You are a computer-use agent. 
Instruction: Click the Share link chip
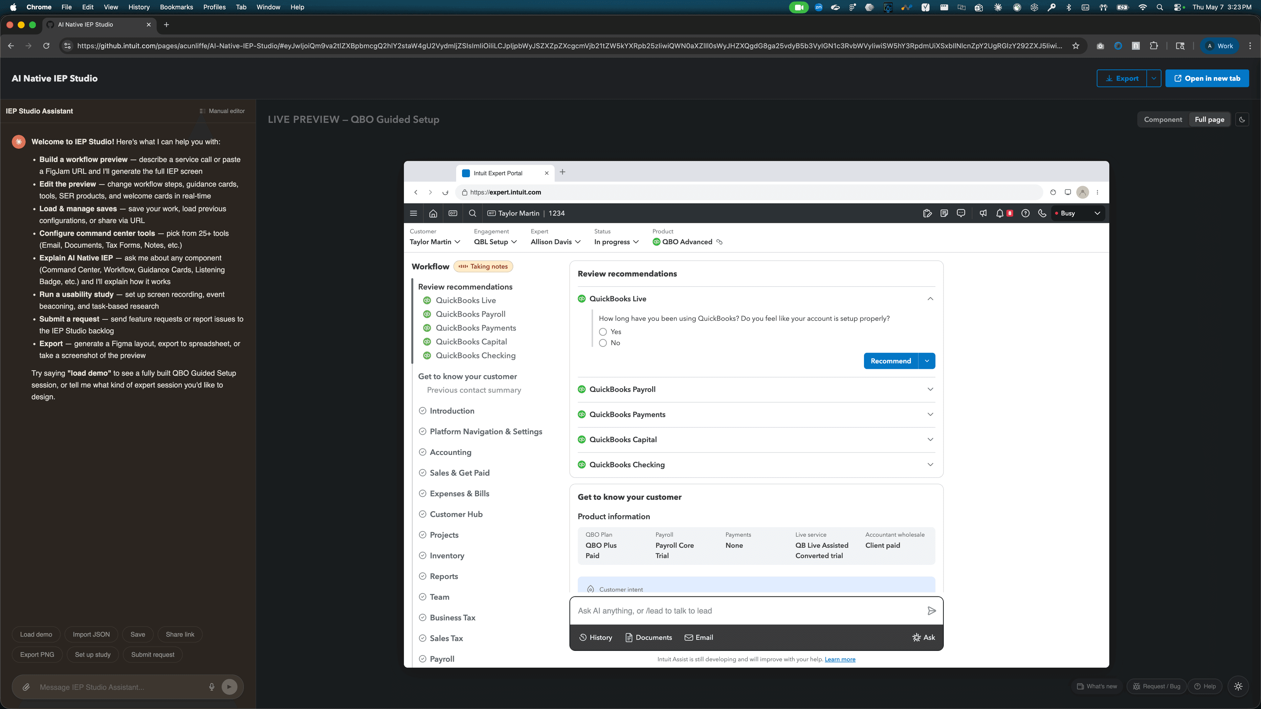180,634
